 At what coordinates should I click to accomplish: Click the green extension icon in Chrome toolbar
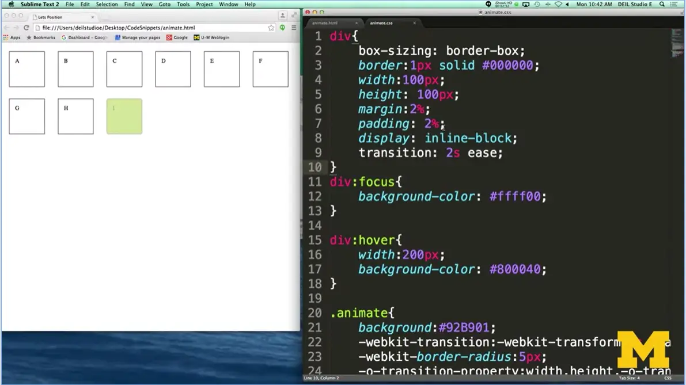click(x=282, y=28)
